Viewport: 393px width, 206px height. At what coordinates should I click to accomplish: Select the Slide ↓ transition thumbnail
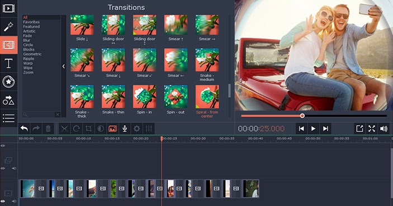click(x=82, y=25)
